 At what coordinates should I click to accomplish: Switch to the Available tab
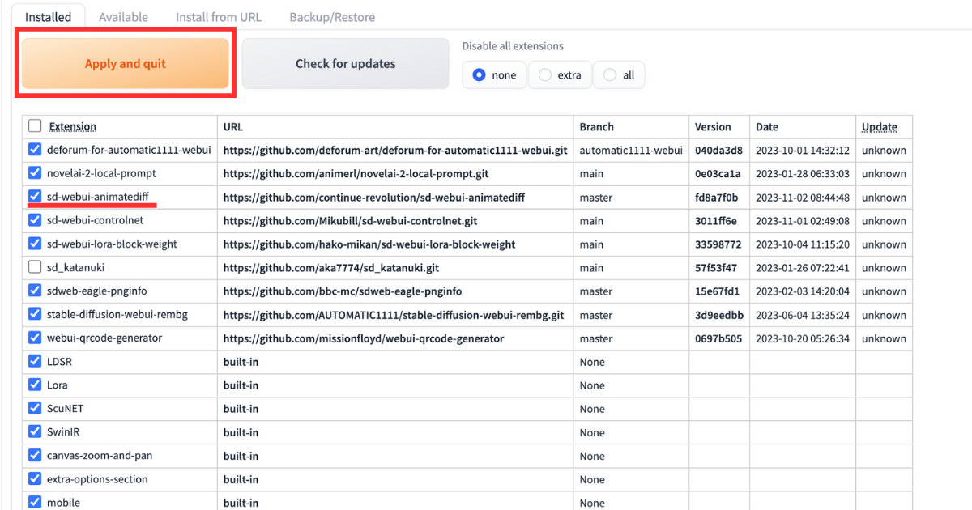pos(123,16)
